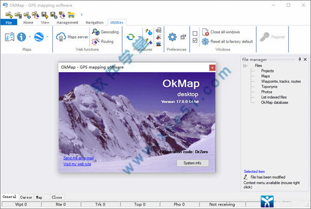Collapse the Files tree node
Image resolution: width=311 pixels, height=209 pixels.
click(245, 66)
